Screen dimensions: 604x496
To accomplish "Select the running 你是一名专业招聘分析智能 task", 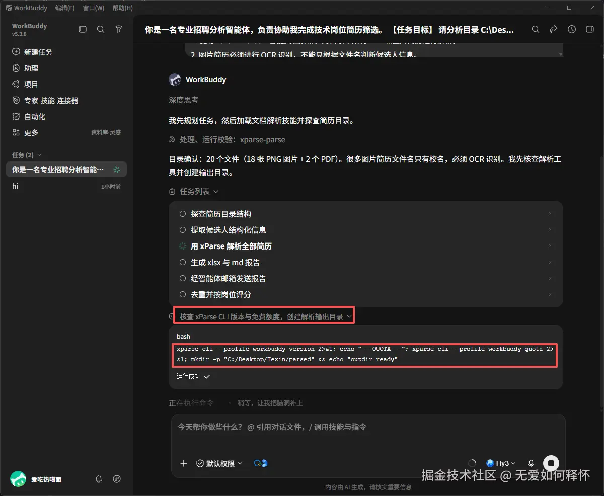I will 66,170.
